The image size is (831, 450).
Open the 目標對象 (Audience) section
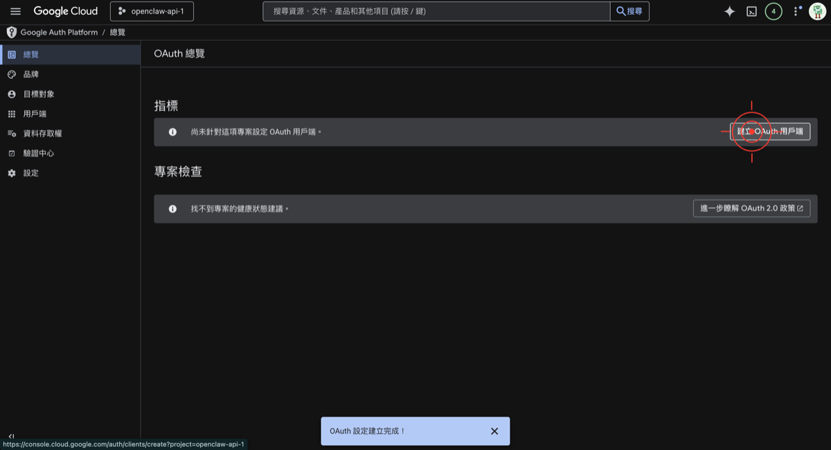tap(37, 93)
